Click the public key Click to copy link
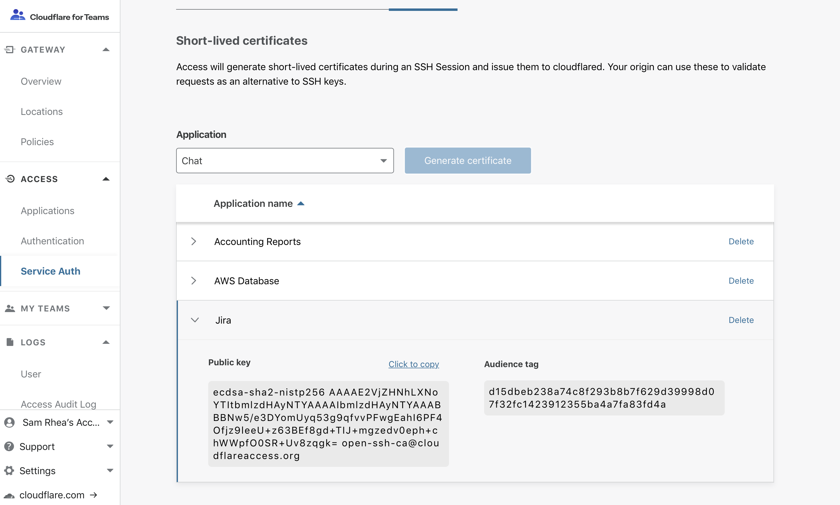The width and height of the screenshot is (840, 505). coord(413,364)
